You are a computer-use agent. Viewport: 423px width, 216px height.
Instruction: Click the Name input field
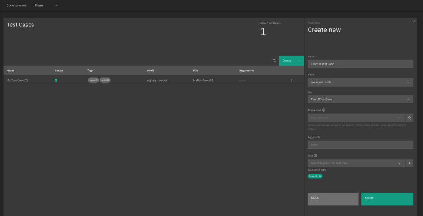[x=360, y=64]
